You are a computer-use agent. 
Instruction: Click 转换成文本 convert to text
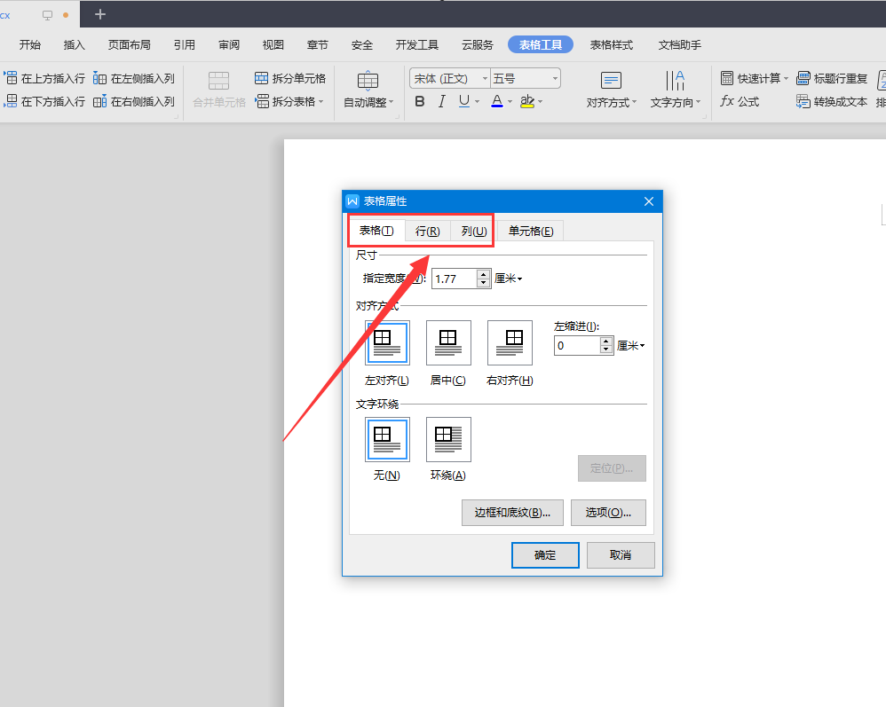click(x=832, y=102)
